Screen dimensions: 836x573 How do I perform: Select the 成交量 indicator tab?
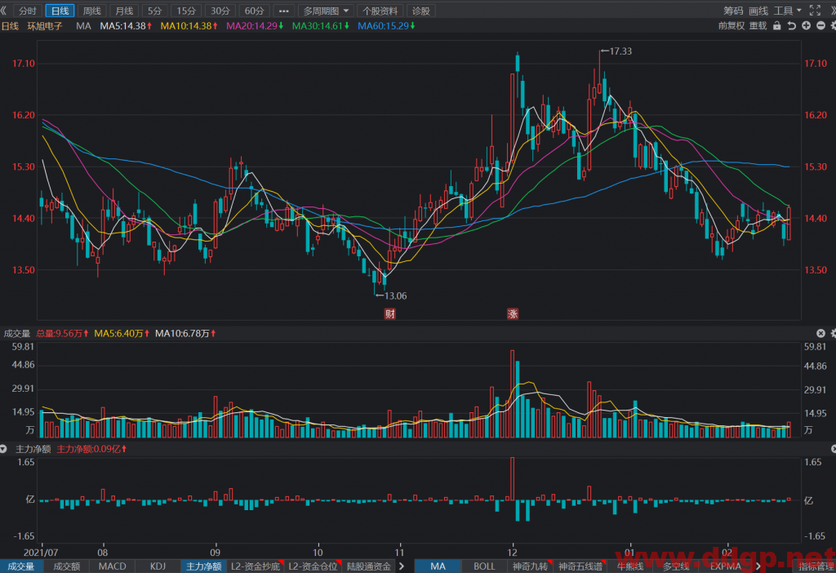click(21, 566)
